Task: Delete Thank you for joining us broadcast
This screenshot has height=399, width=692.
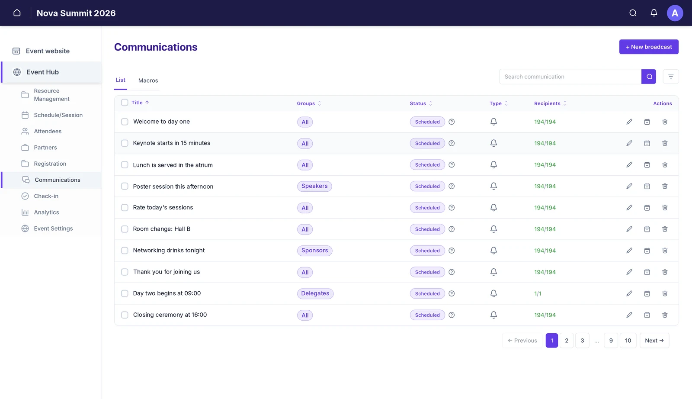Action: pos(665,272)
